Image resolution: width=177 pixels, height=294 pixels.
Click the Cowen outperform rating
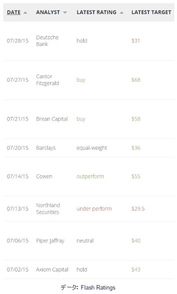pos(90,177)
